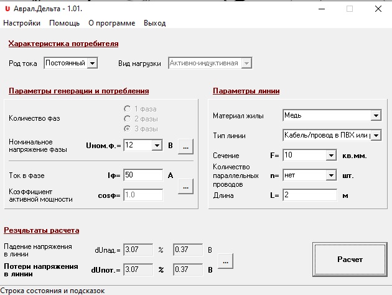The height and width of the screenshot is (295, 392).
Task: Open the Настройки menu
Action: click(x=22, y=23)
